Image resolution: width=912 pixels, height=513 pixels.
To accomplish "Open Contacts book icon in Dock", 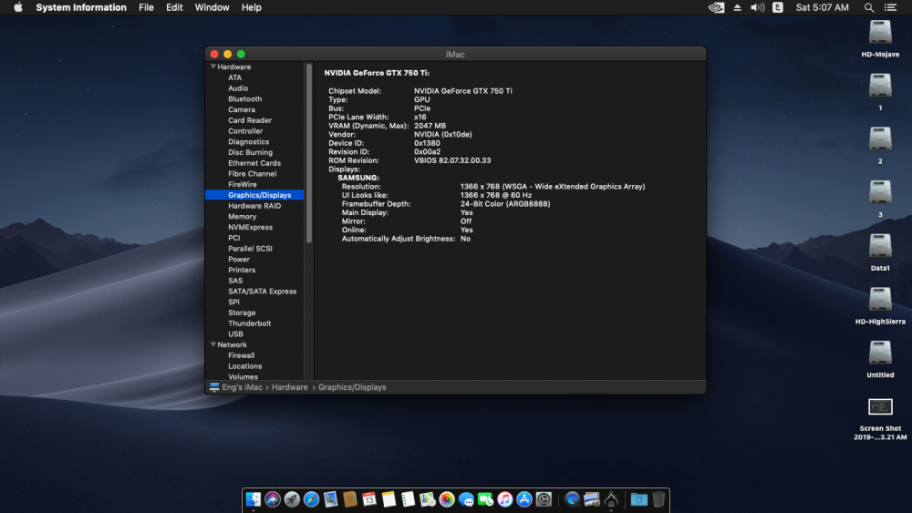I will tap(349, 499).
